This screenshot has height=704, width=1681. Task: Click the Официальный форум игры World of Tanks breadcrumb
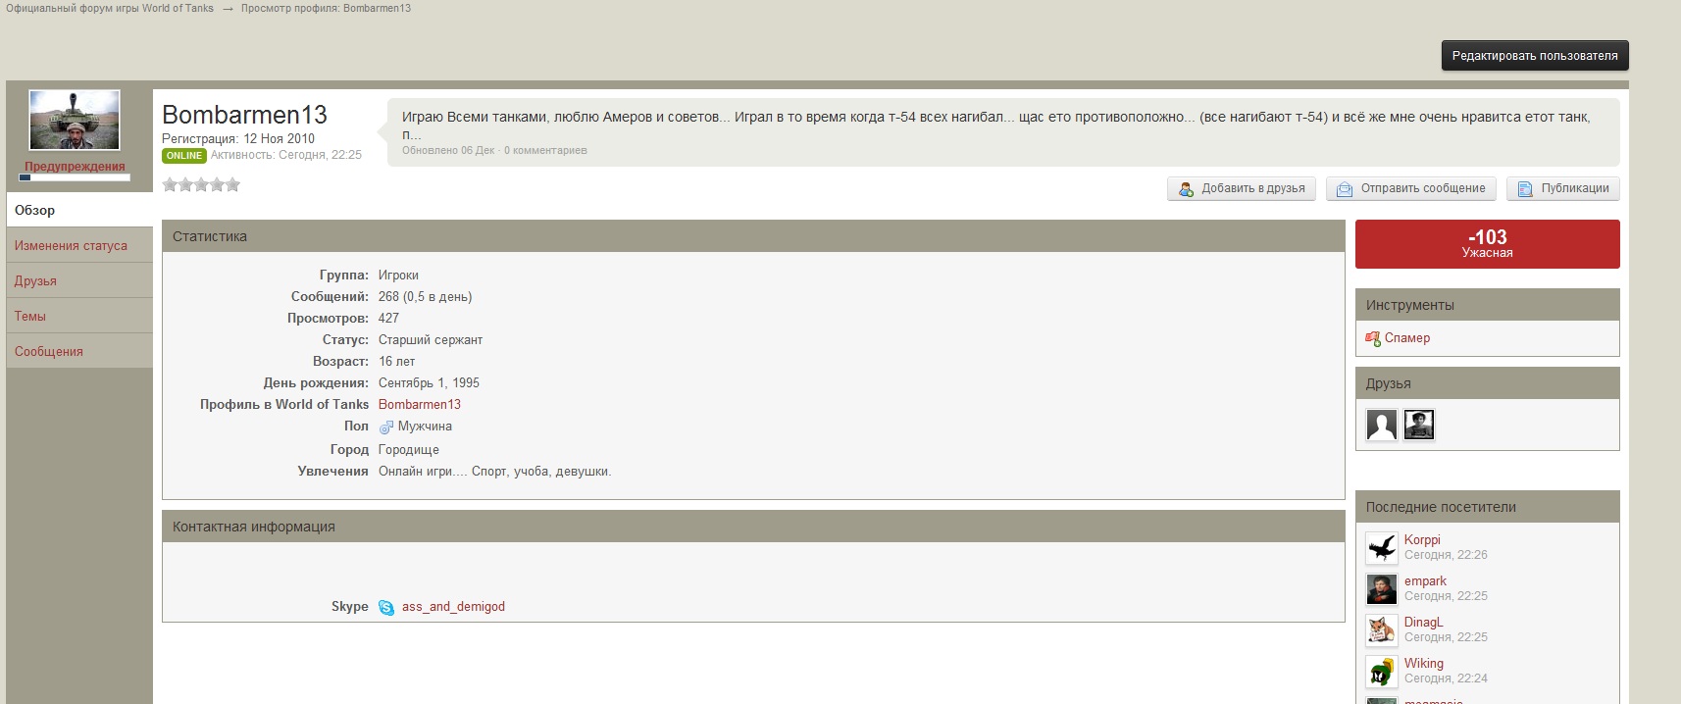coord(110,8)
